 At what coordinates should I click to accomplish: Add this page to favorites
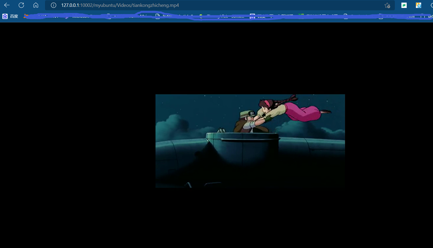387,5
